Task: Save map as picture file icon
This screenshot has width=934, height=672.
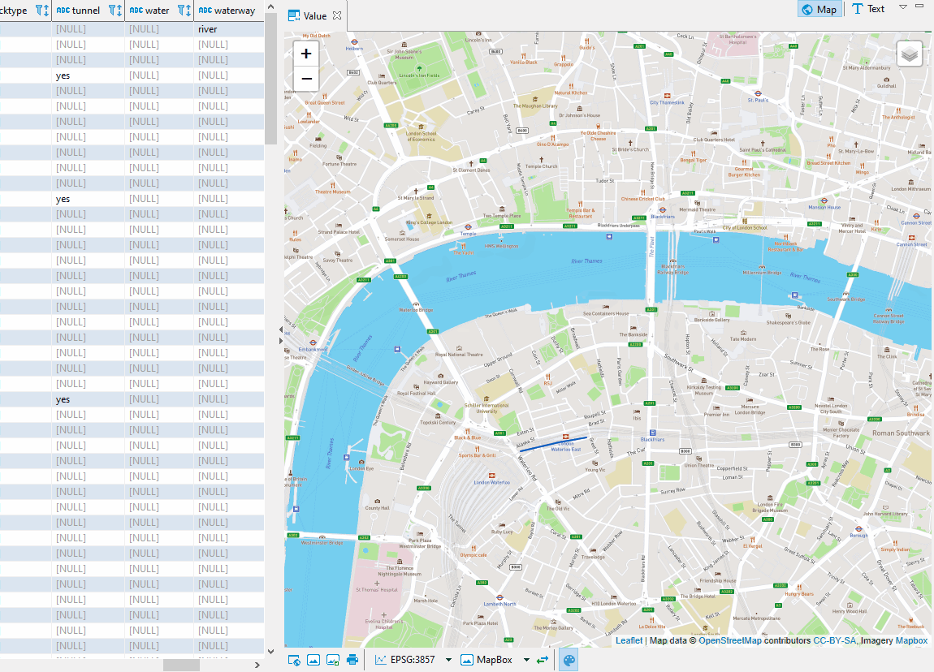Action: [333, 660]
